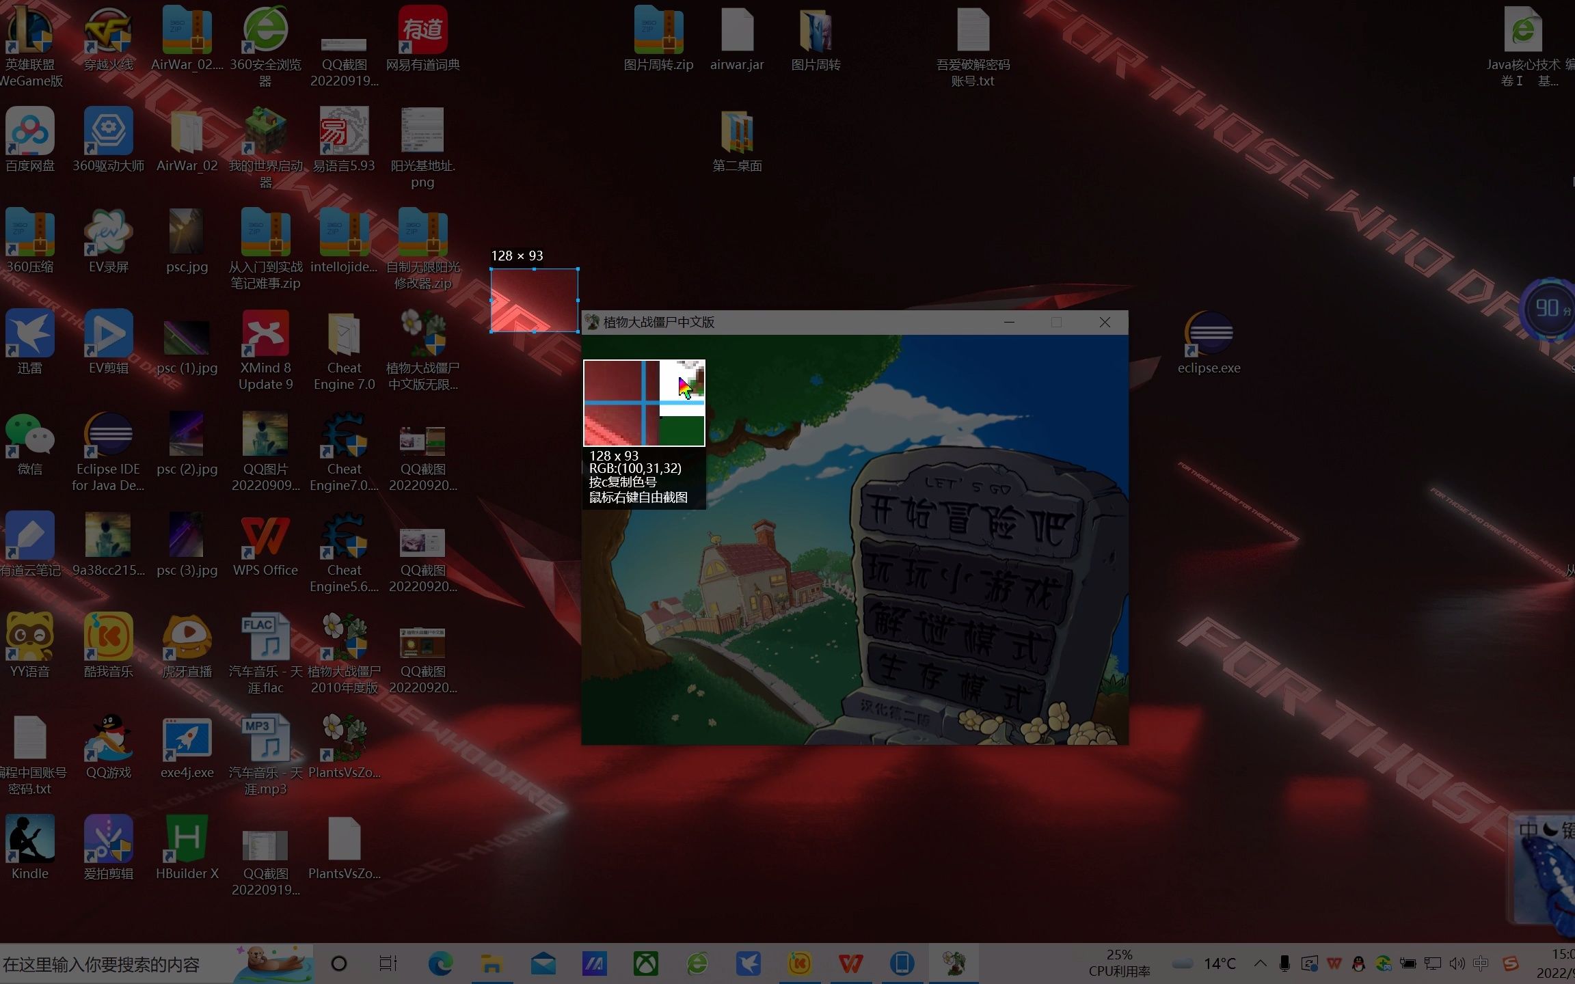This screenshot has height=984, width=1575.
Task: Open the 图片周转 folder
Action: 816,40
